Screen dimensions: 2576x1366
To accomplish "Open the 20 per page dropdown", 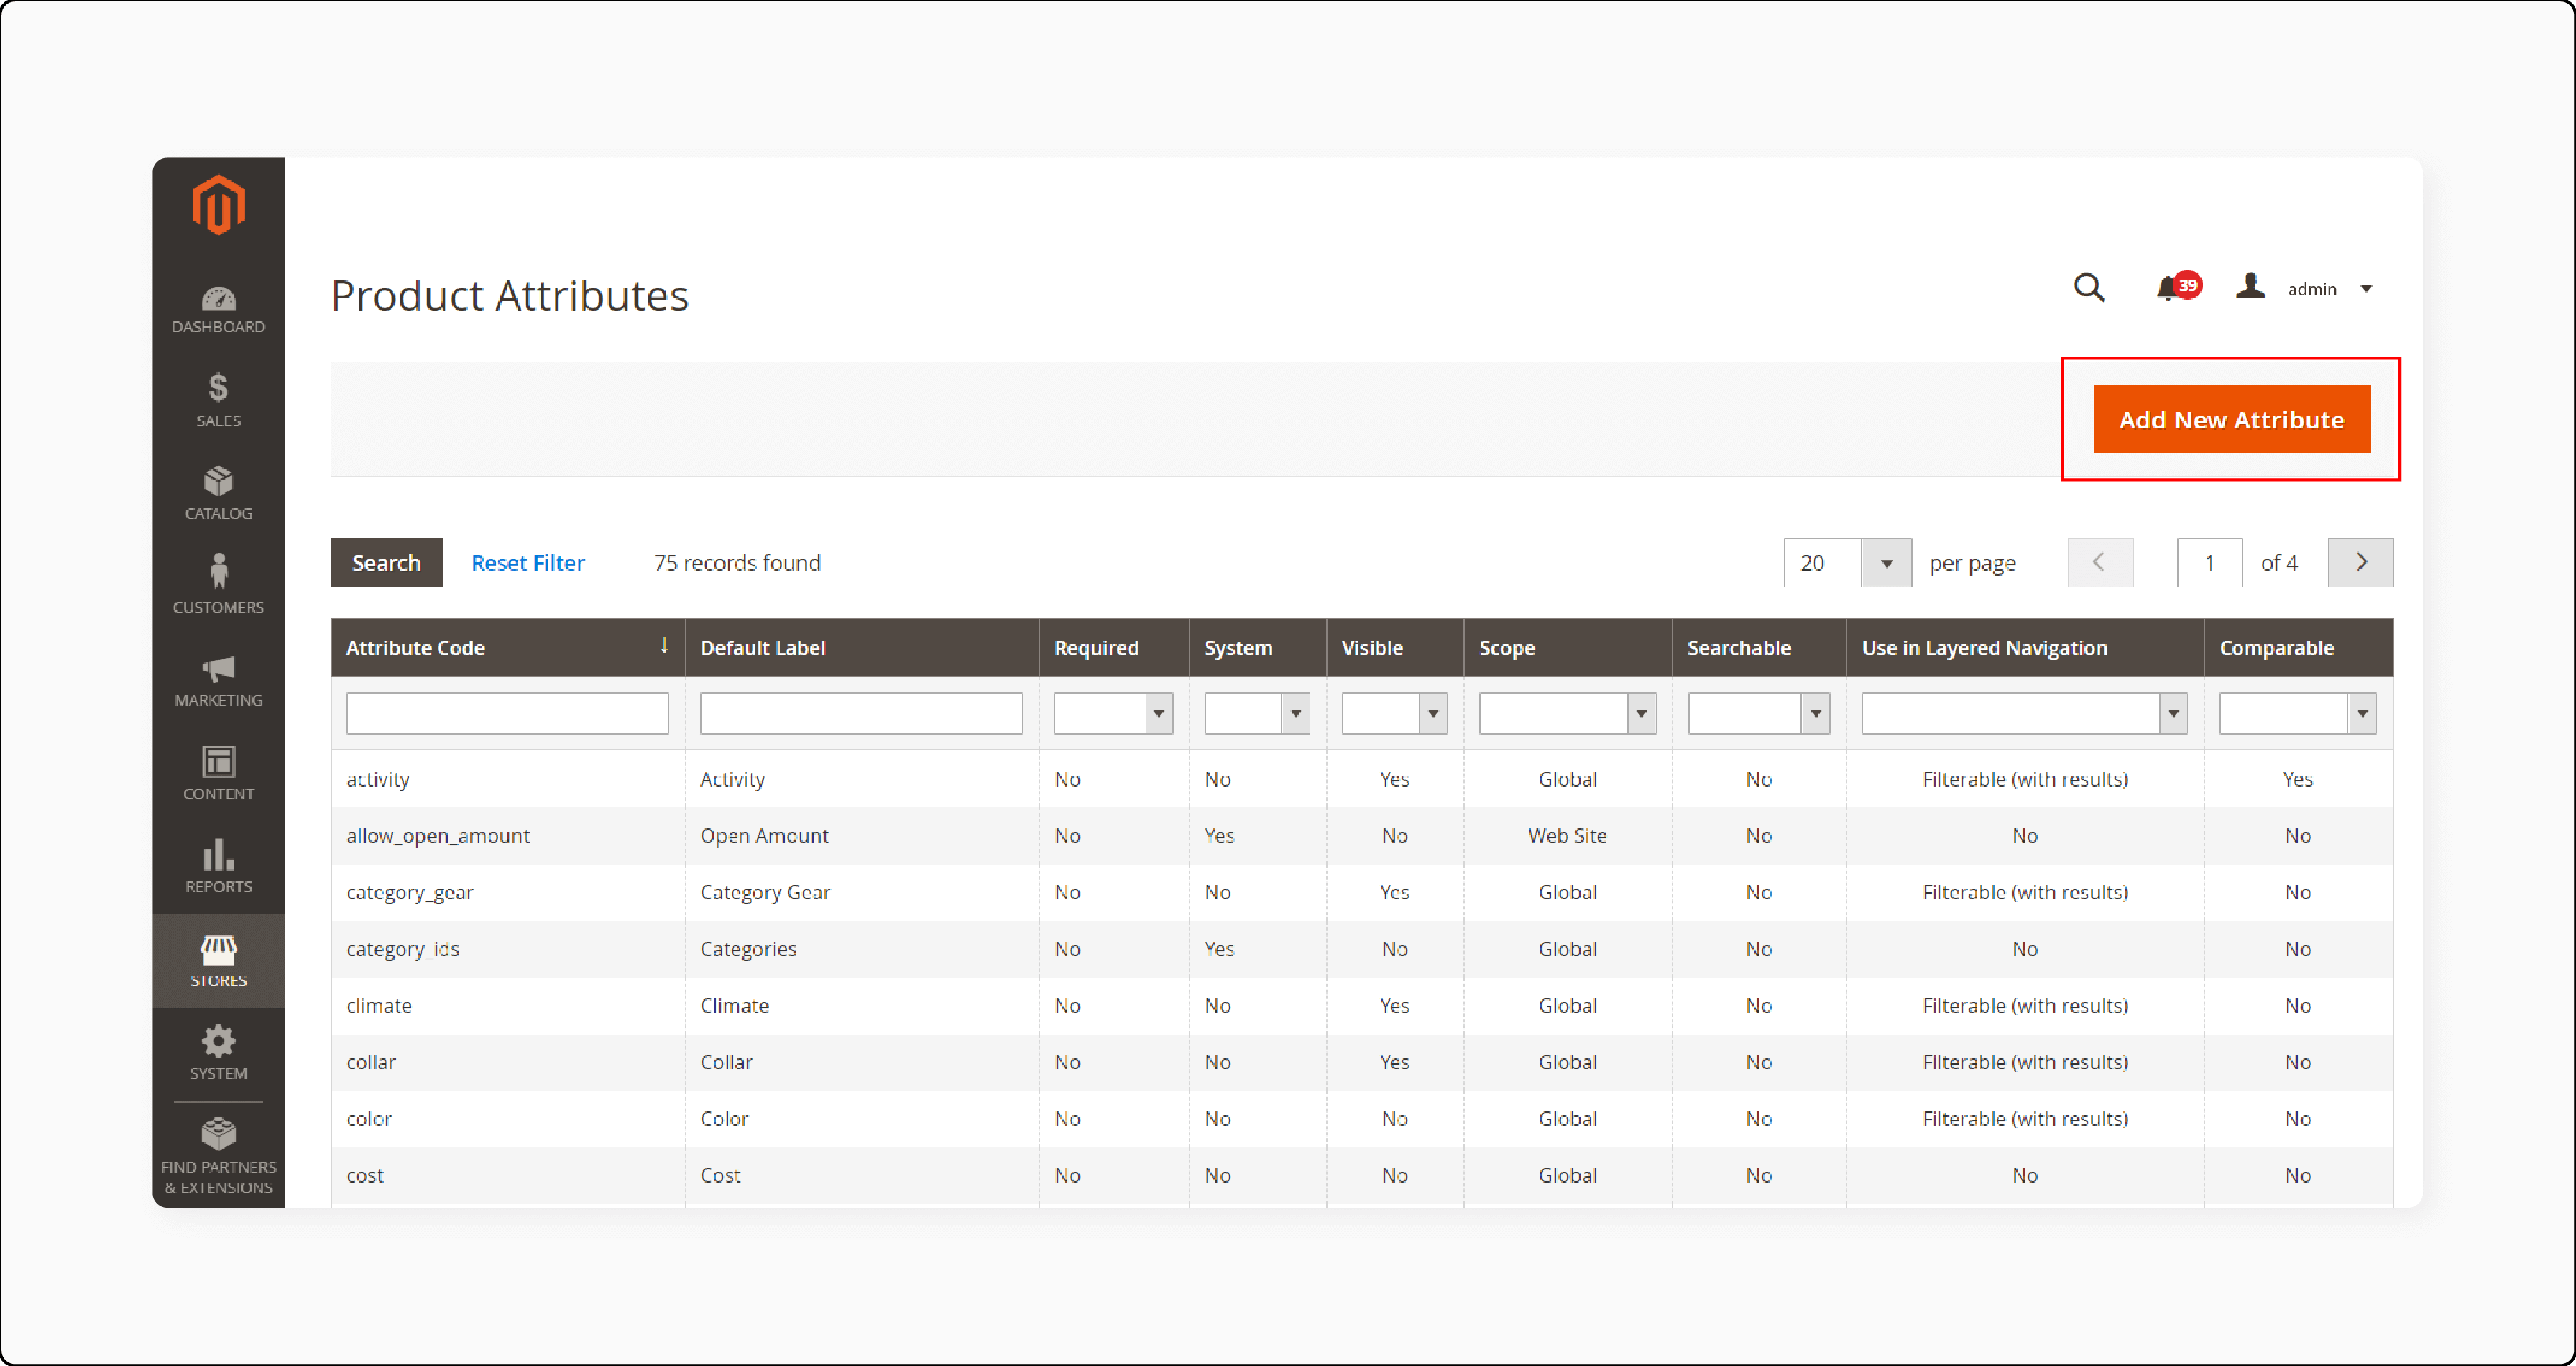I will [1847, 563].
